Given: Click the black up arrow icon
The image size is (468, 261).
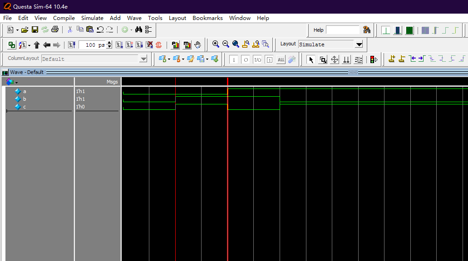Looking at the screenshot, I should click(37, 45).
